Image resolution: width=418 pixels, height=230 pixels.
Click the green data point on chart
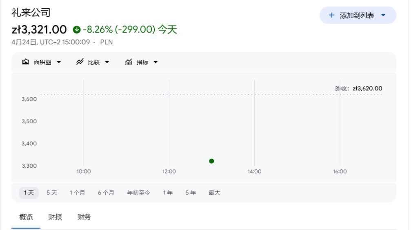pos(211,161)
